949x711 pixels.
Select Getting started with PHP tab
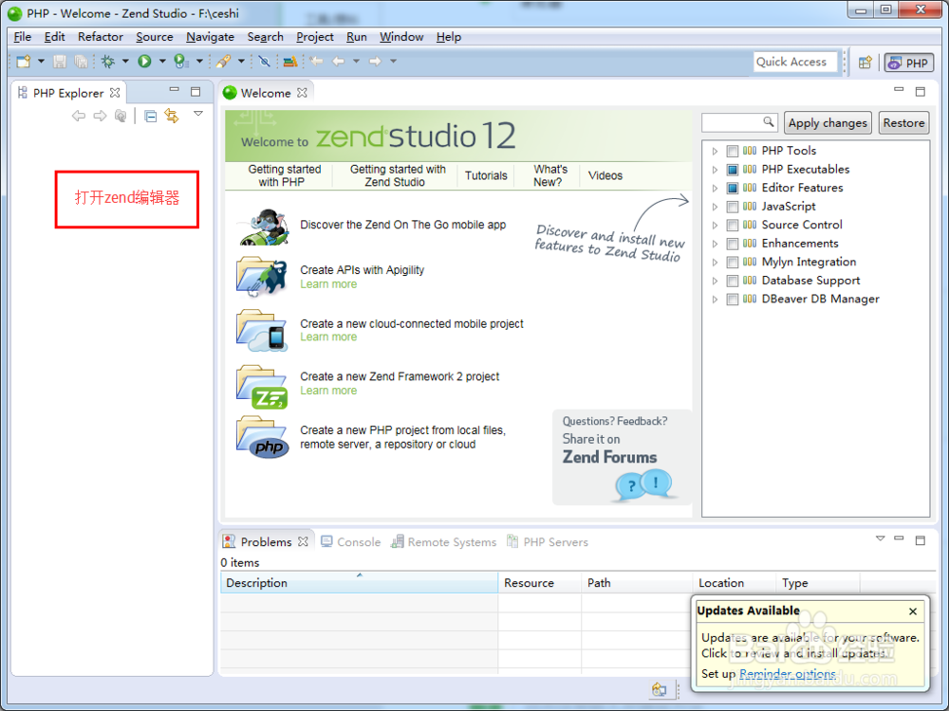click(284, 175)
